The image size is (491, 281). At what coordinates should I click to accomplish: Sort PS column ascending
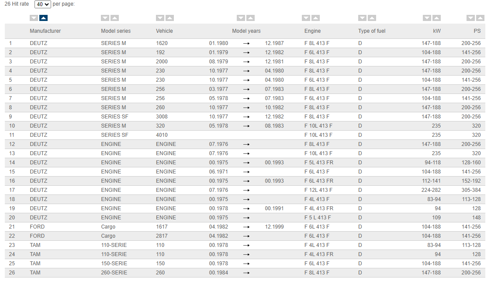(x=480, y=18)
